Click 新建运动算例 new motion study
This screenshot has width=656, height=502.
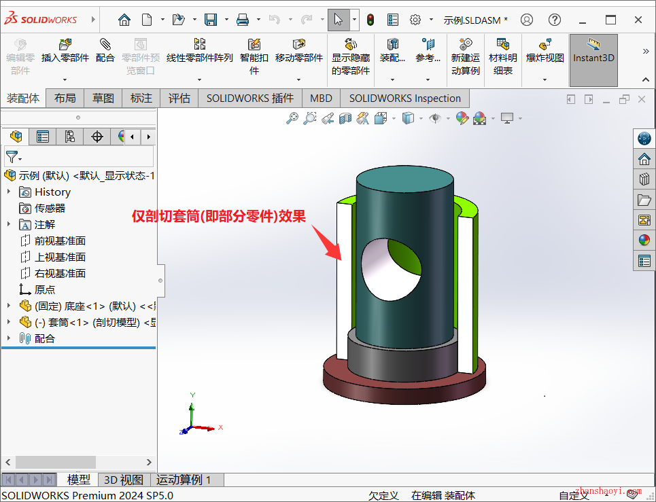[465, 56]
